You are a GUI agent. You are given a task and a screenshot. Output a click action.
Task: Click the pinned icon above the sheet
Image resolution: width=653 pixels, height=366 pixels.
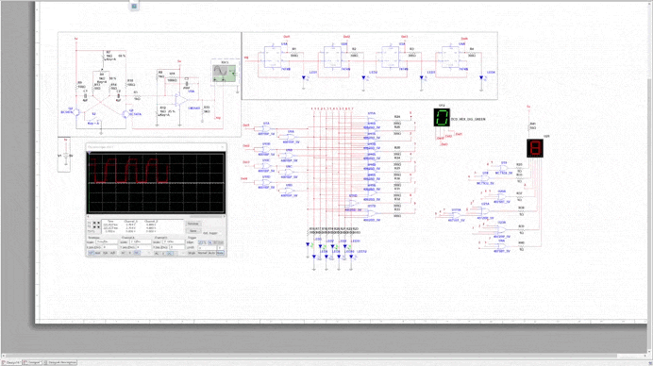coord(134,7)
